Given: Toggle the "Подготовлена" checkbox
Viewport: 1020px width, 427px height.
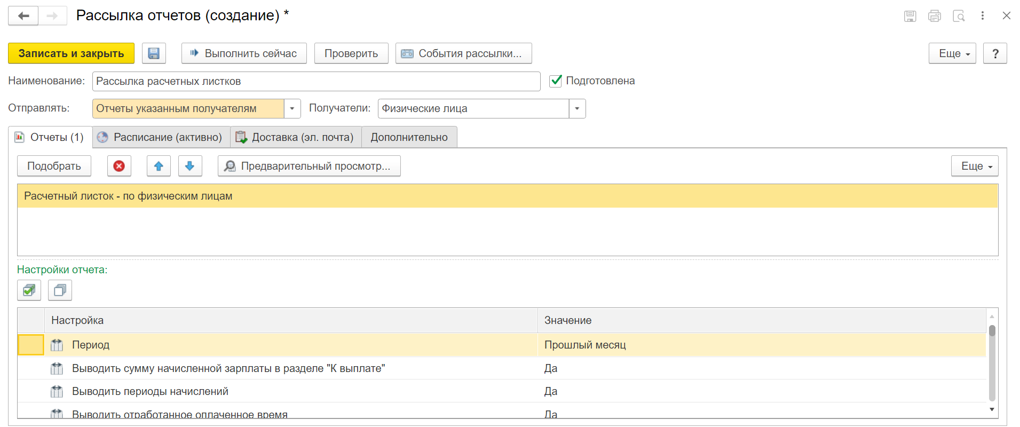Looking at the screenshot, I should (x=556, y=81).
